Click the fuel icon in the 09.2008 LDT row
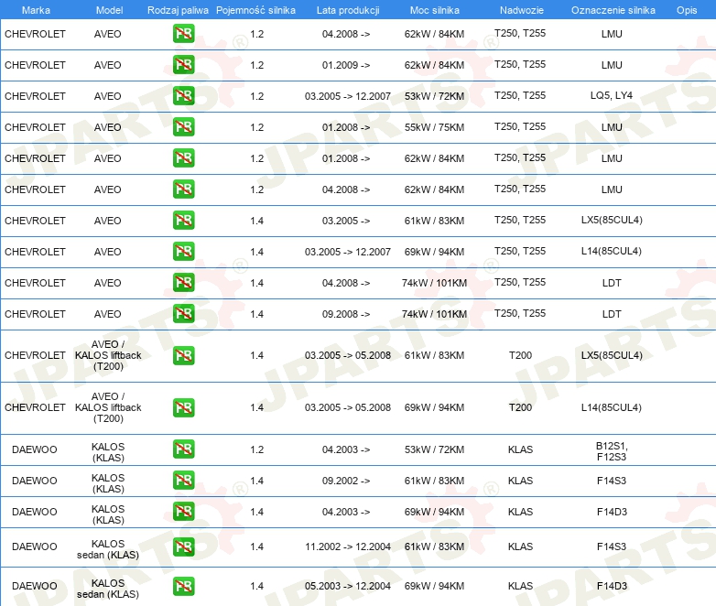Screen dimensions: 716x606 click(x=183, y=314)
